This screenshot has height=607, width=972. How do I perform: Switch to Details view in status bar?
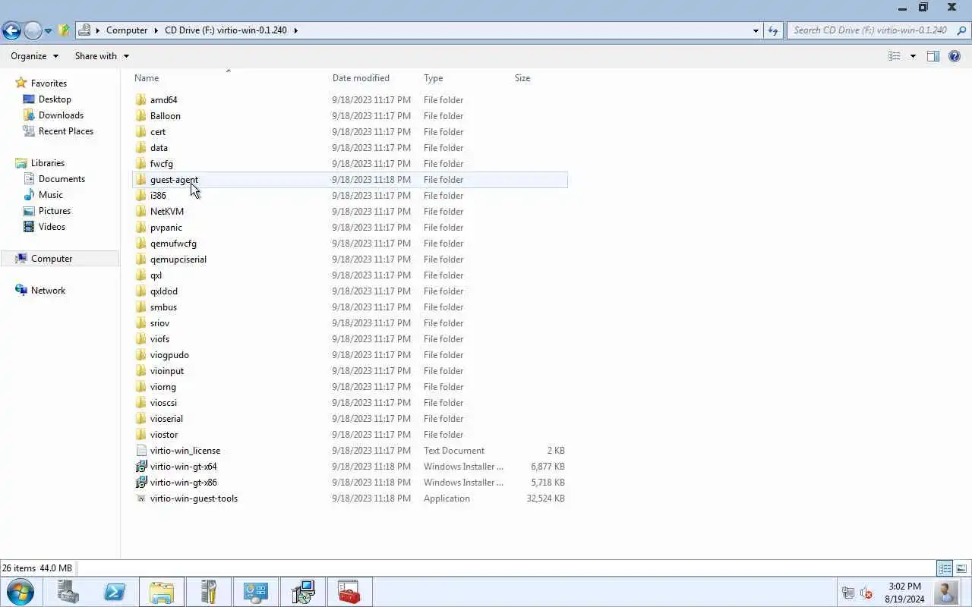[945, 568]
